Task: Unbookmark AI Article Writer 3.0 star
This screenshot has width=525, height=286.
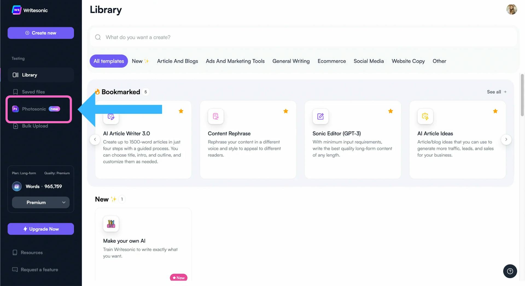Action: [181, 111]
